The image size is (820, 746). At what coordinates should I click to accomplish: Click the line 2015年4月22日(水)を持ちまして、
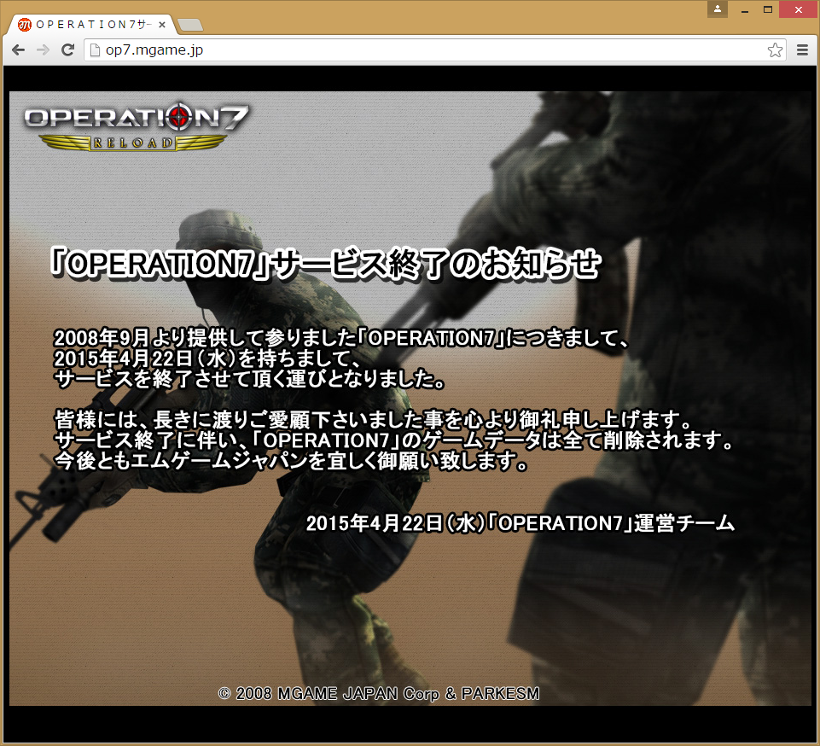207,358
